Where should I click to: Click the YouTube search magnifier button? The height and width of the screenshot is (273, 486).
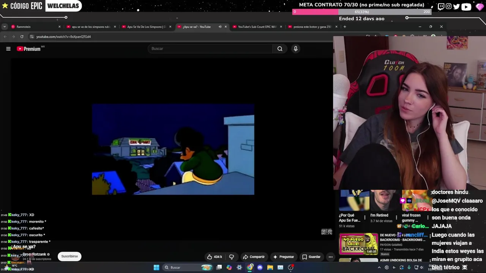coord(280,49)
